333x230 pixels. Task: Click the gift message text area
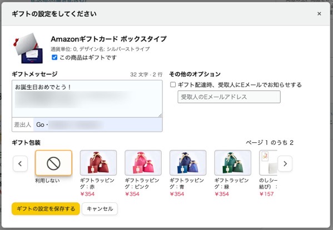87,99
